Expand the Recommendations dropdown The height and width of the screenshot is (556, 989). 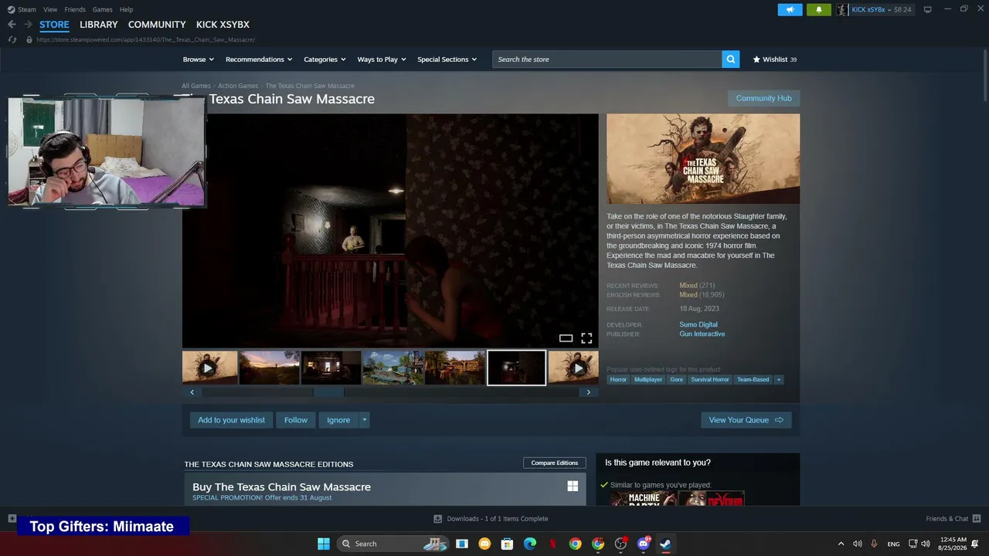coord(259,59)
